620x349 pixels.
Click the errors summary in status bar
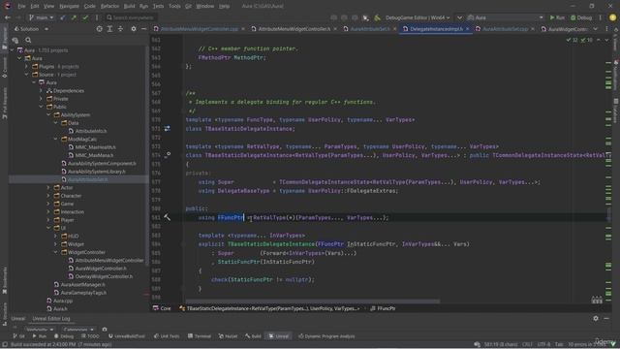(x=586, y=344)
